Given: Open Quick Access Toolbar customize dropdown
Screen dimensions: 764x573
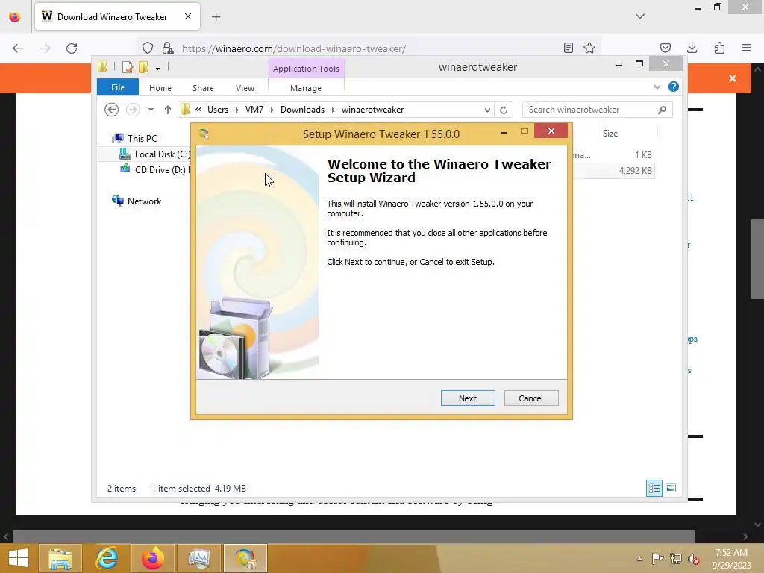Looking at the screenshot, I should [158, 68].
